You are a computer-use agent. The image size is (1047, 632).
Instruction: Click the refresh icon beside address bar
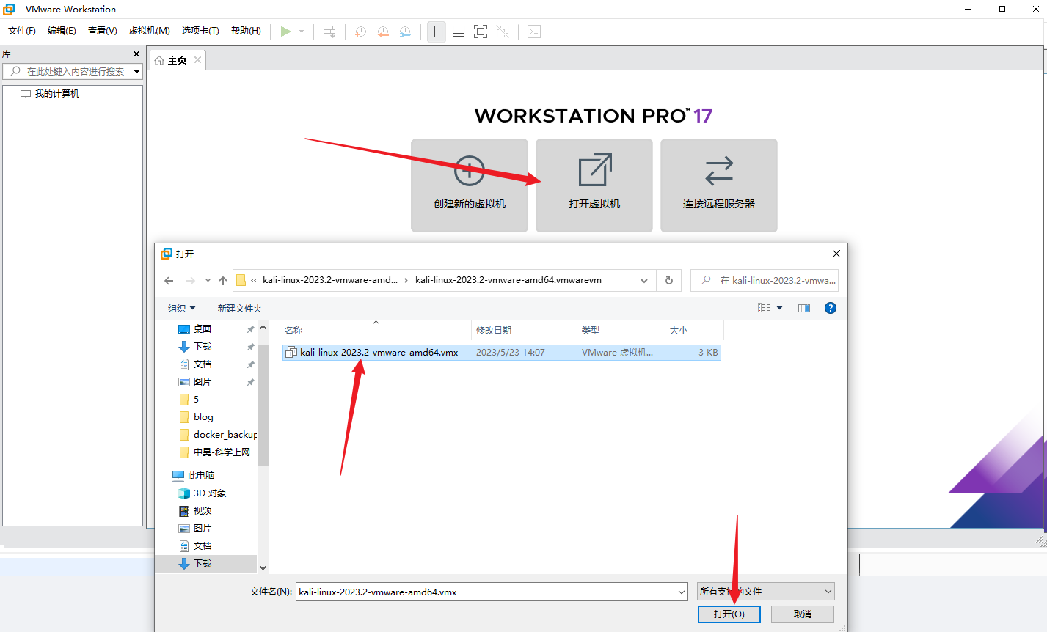click(x=669, y=281)
